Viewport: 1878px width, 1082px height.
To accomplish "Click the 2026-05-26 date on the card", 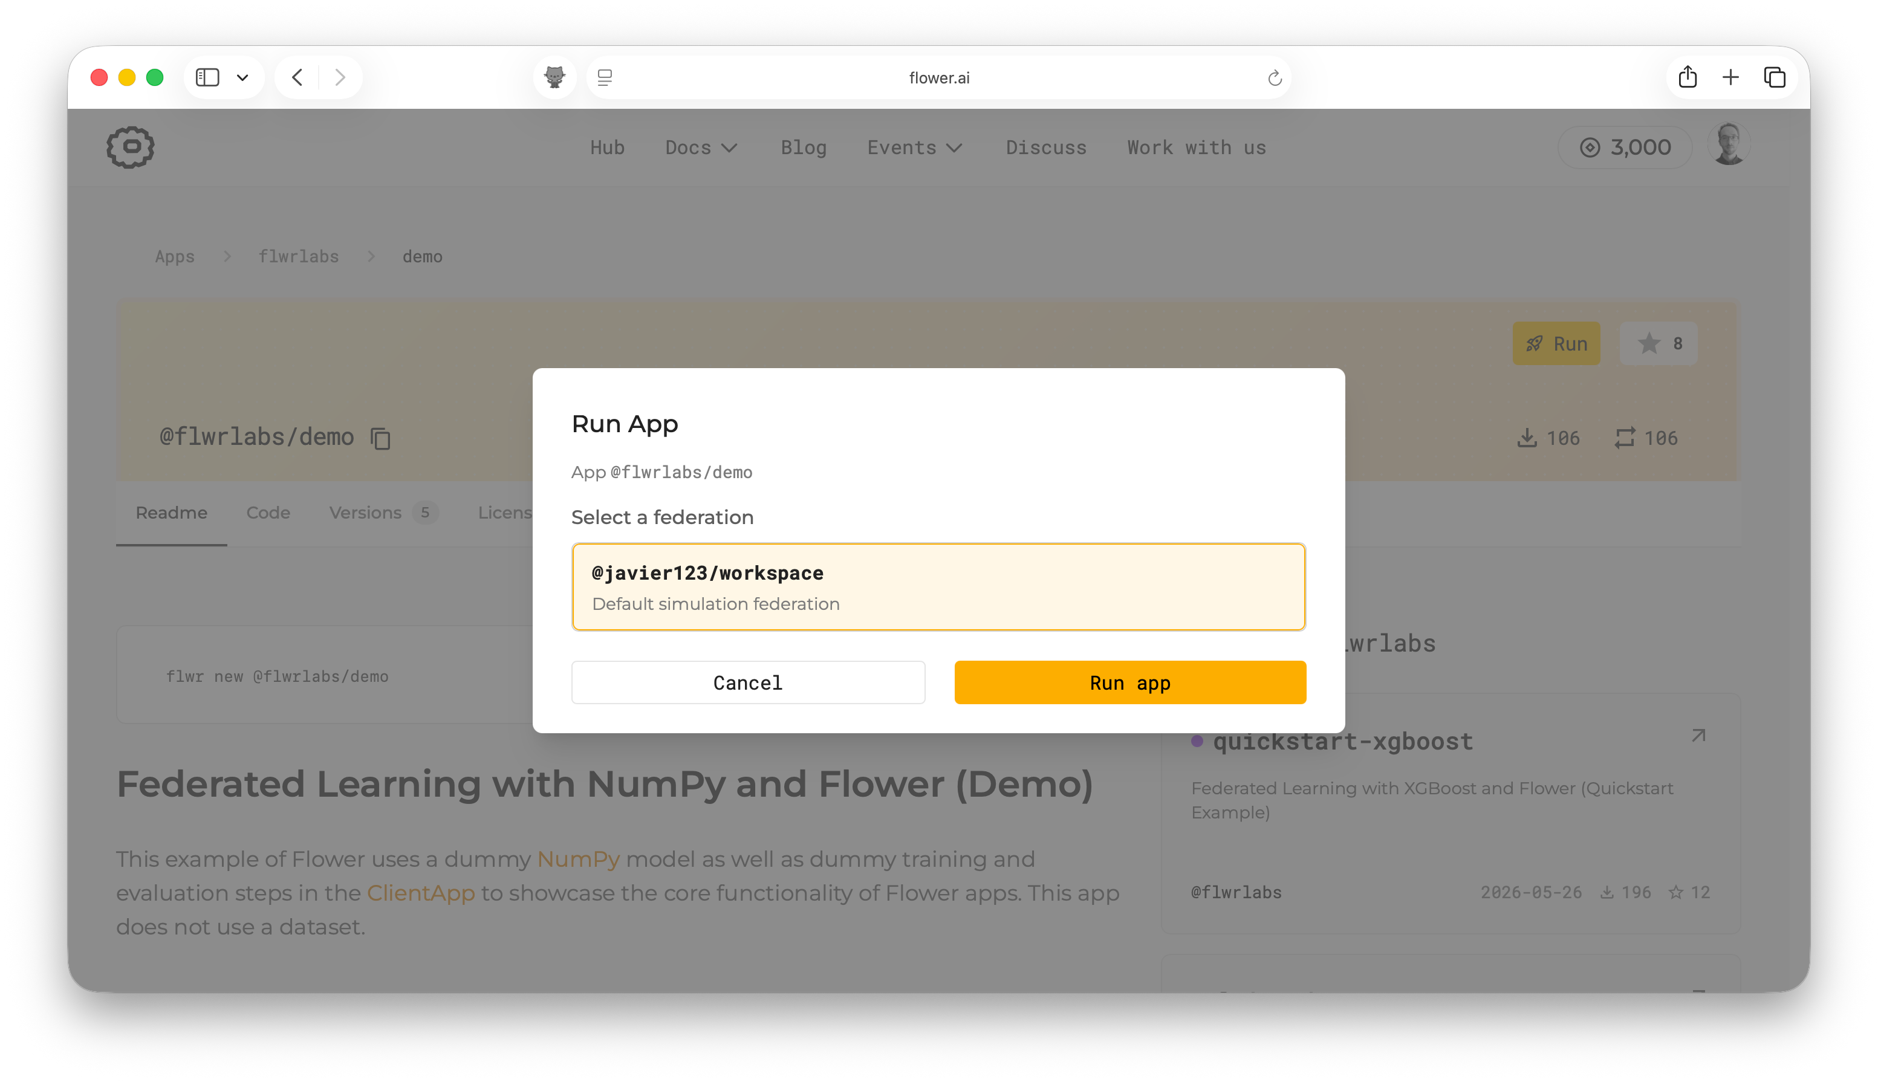I will [1531, 893].
